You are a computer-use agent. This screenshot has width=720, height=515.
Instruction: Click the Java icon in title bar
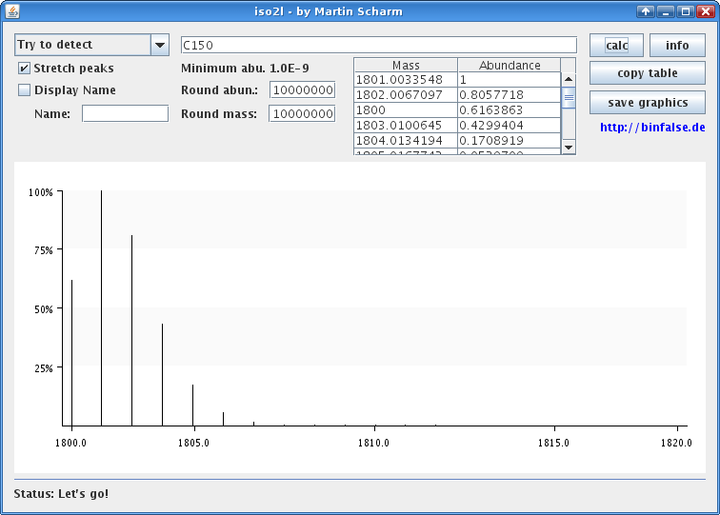tap(11, 11)
